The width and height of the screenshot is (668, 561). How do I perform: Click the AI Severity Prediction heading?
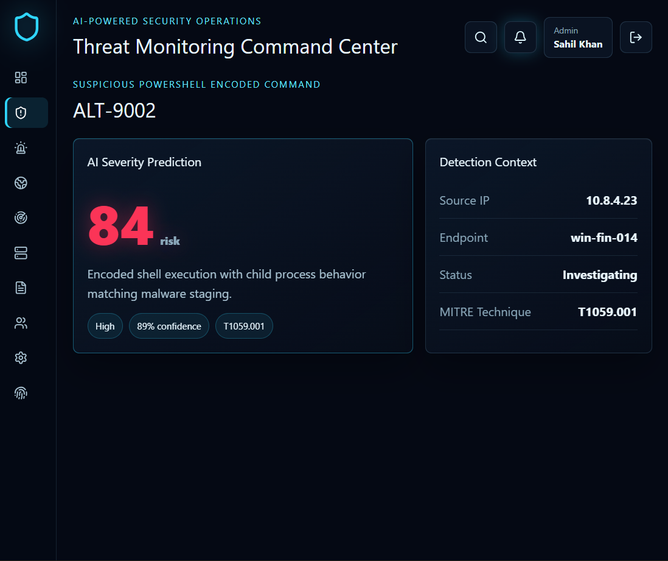point(144,162)
